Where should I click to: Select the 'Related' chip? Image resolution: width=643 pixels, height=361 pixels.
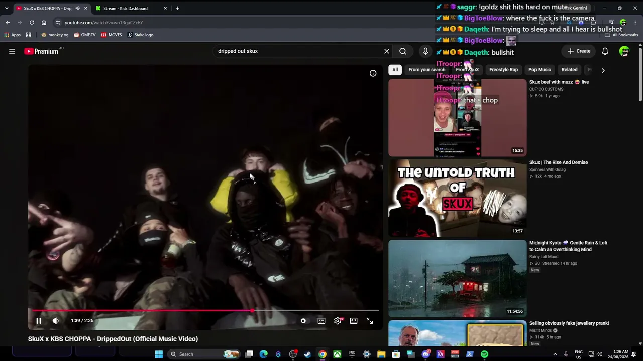(x=569, y=70)
